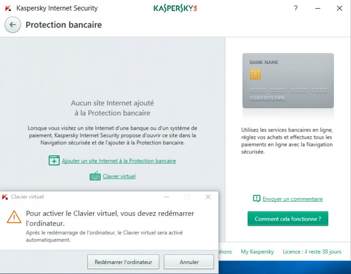Open 'Ajouter un site Internet à la Protection bancaire' link

[x=119, y=161]
